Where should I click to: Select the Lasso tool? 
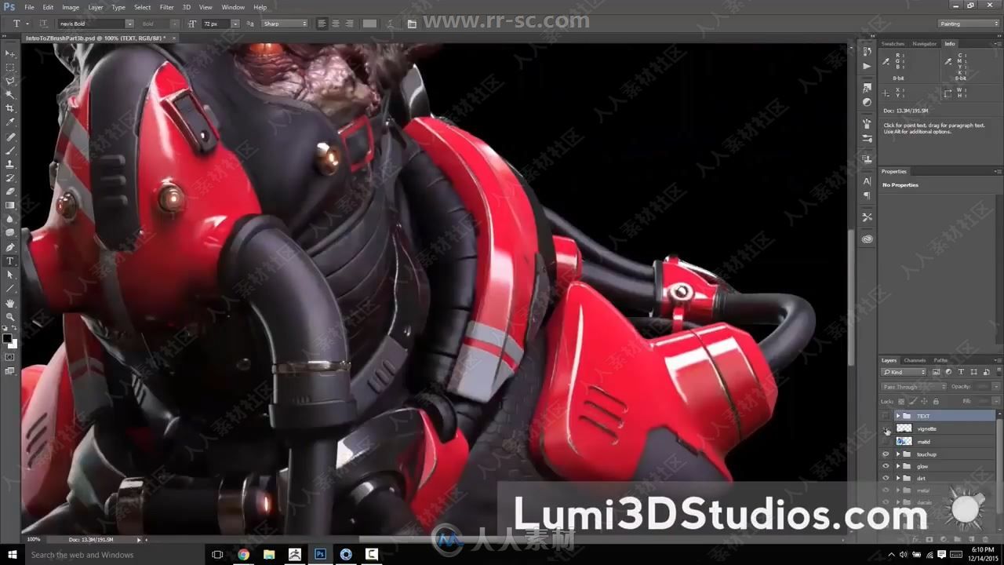pyautogui.click(x=10, y=81)
